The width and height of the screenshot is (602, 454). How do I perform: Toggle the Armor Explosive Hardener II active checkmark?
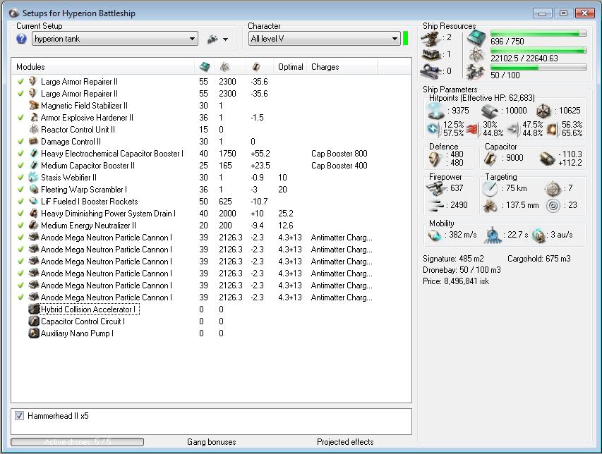tap(20, 117)
